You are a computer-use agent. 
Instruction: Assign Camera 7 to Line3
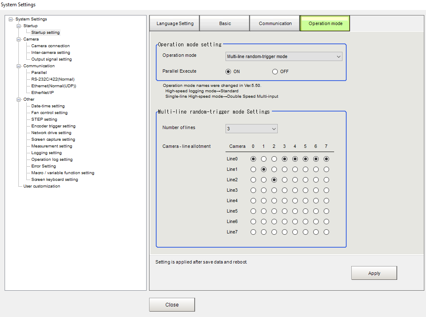pyautogui.click(x=326, y=190)
